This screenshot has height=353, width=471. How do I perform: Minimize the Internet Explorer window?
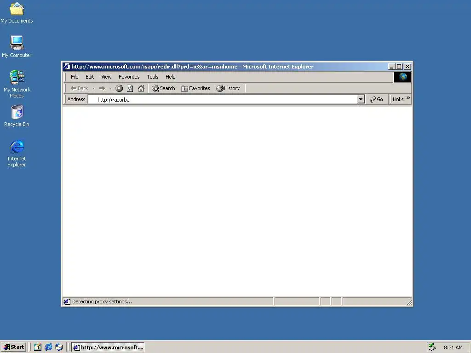[x=391, y=67]
